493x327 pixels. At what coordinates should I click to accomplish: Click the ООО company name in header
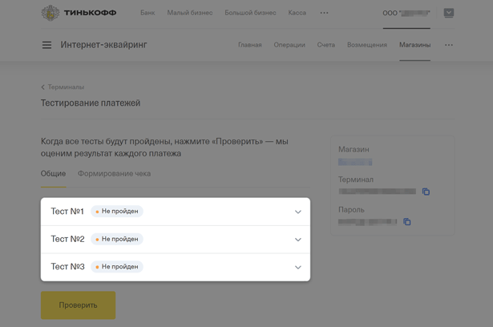click(x=406, y=13)
